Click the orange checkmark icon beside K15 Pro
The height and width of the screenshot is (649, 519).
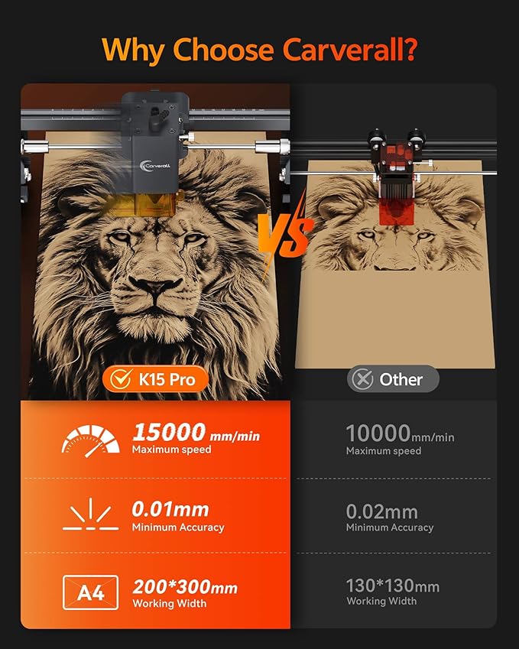121,378
